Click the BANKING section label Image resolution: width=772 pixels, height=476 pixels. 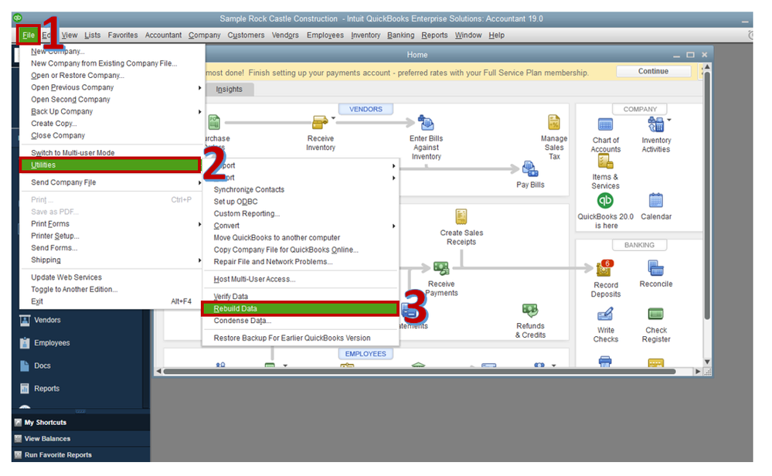click(639, 245)
